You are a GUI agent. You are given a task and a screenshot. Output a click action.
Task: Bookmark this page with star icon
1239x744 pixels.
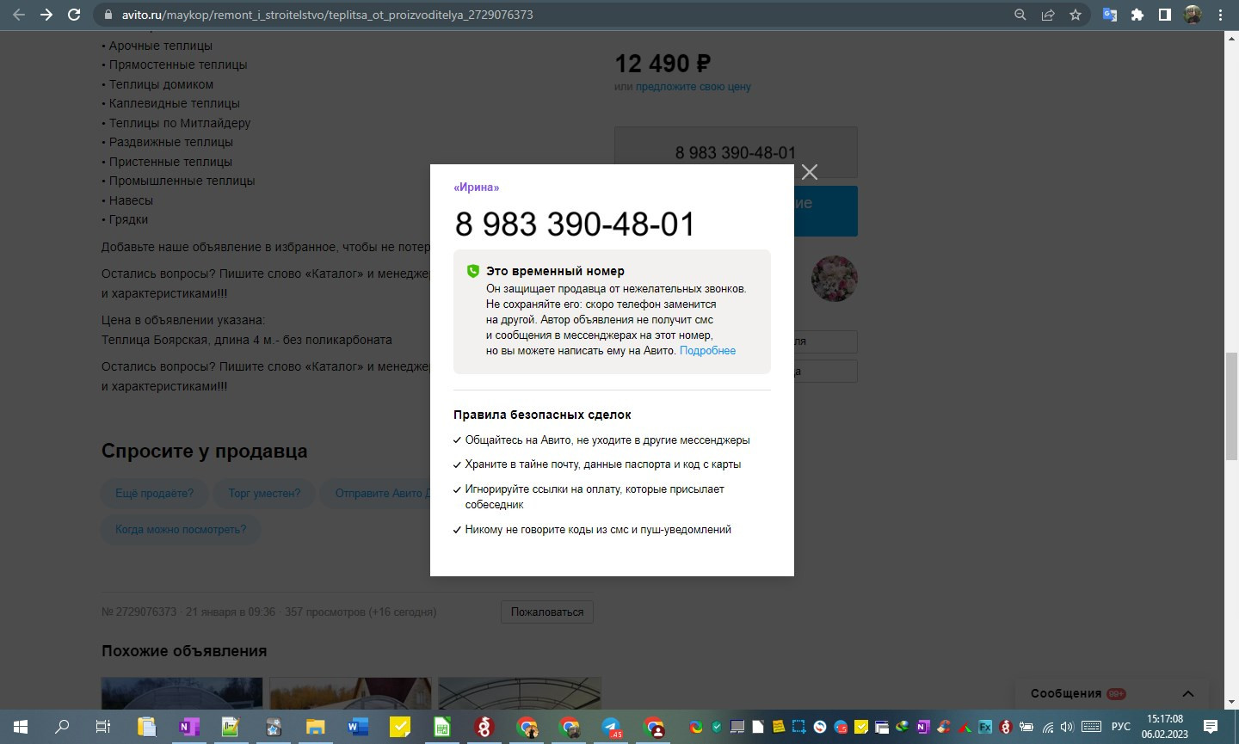[1076, 15]
